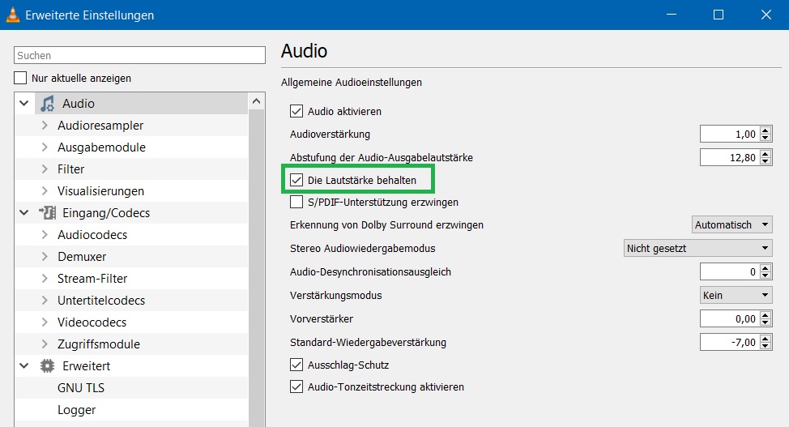Click the Audioverstärkung value field
The image size is (789, 427).
point(730,134)
